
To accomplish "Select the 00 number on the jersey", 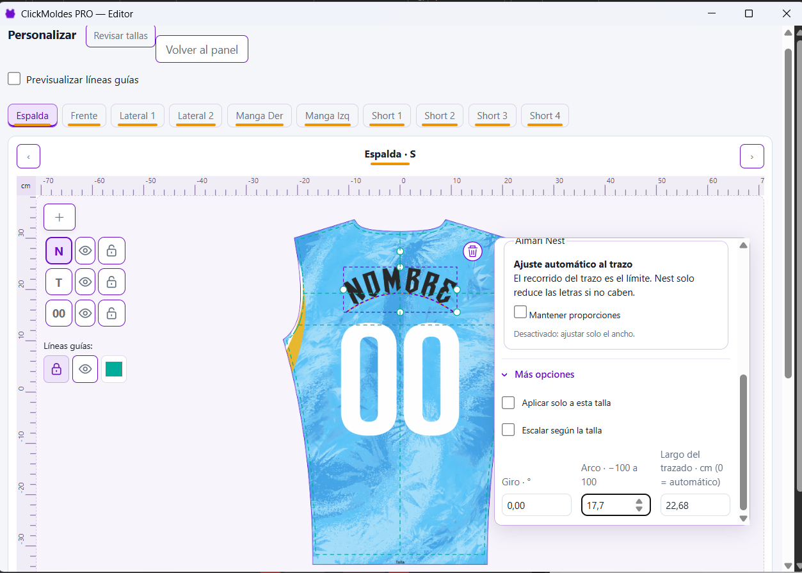I will click(x=400, y=378).
